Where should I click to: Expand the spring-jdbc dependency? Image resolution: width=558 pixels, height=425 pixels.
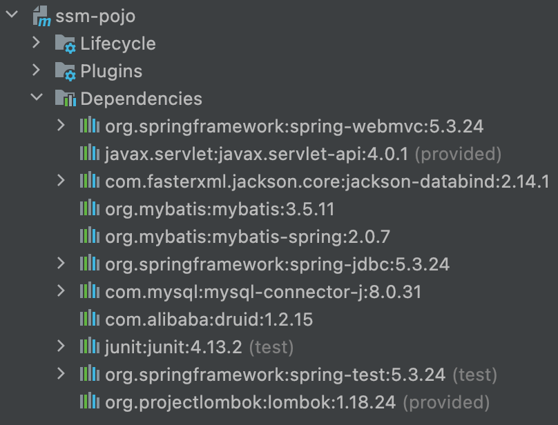[61, 264]
